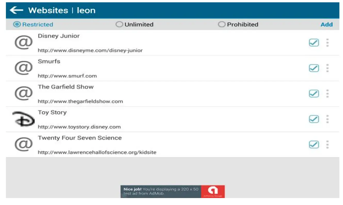Click the Smurfs @ site icon

(23, 68)
